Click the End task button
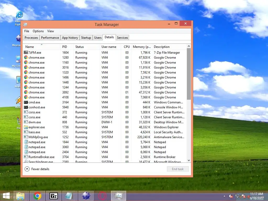Viewport: 268px width, 201px height. pyautogui.click(x=178, y=169)
